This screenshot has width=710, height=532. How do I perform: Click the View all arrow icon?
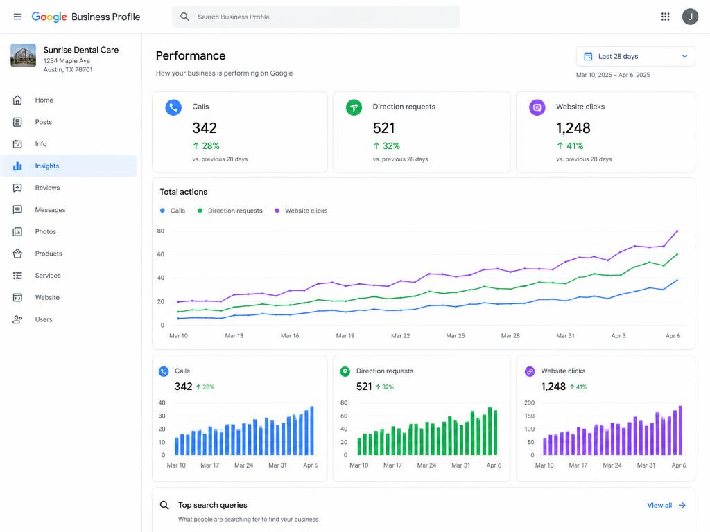point(682,505)
